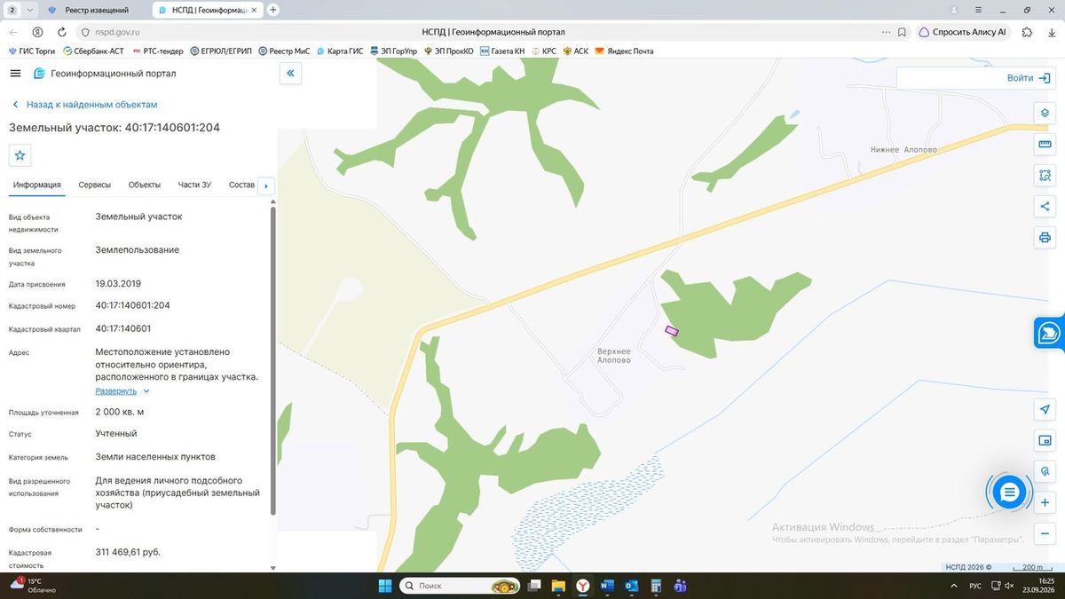1065x599 pixels.
Task: Click the purple parcel on map
Action: (x=672, y=331)
